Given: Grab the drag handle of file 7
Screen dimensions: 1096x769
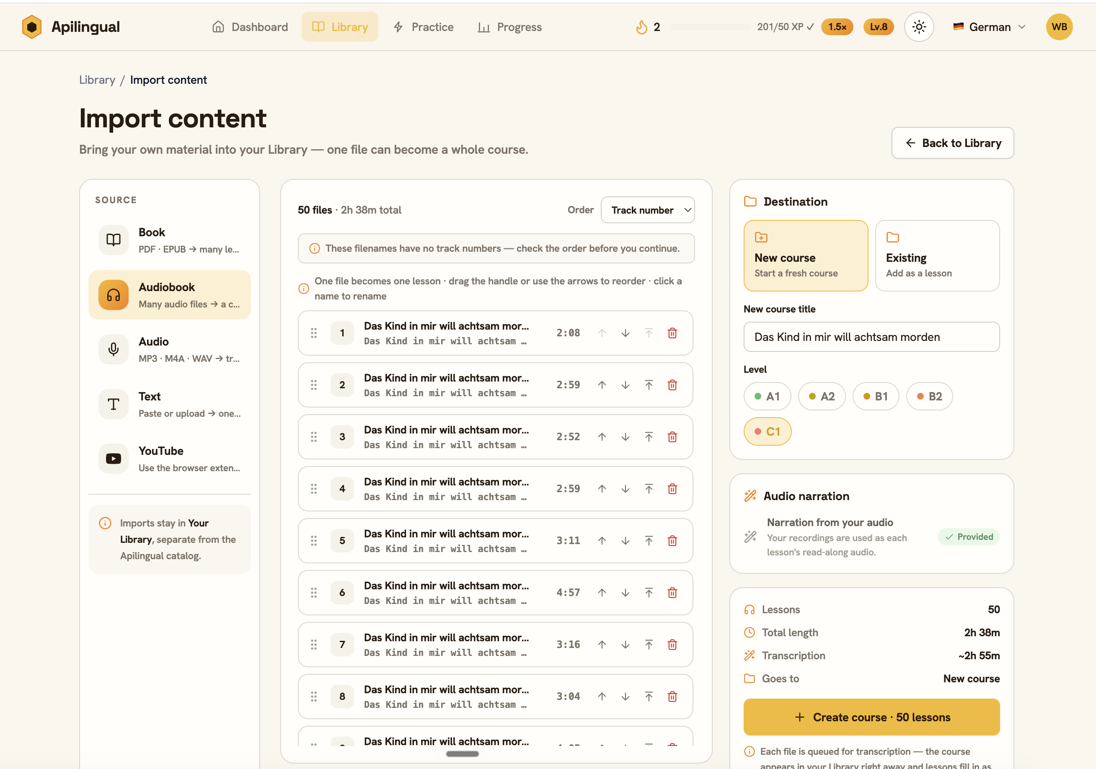Looking at the screenshot, I should click(x=314, y=645).
